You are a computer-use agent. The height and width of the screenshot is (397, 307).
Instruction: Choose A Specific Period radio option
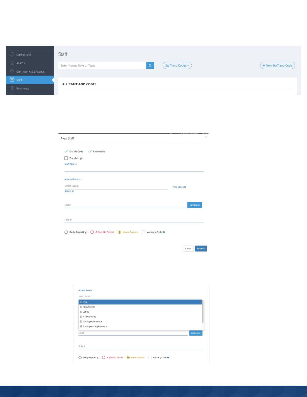(92, 232)
